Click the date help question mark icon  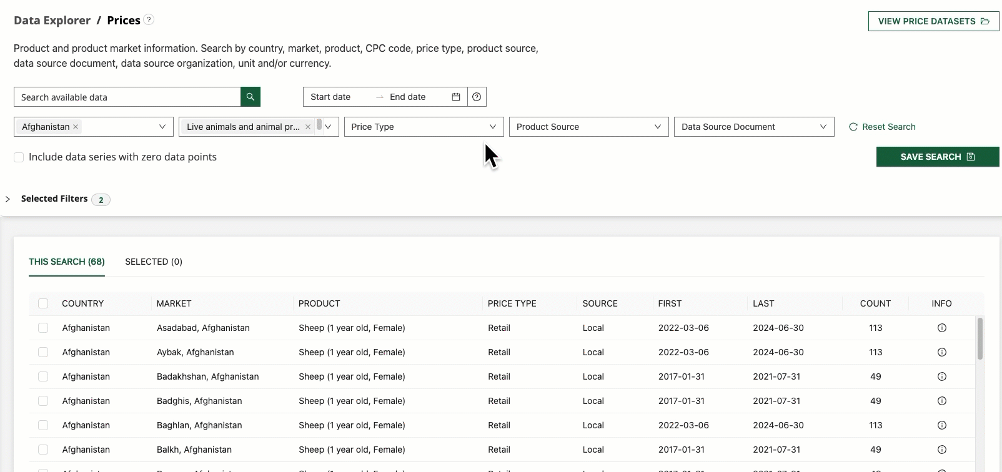477,97
